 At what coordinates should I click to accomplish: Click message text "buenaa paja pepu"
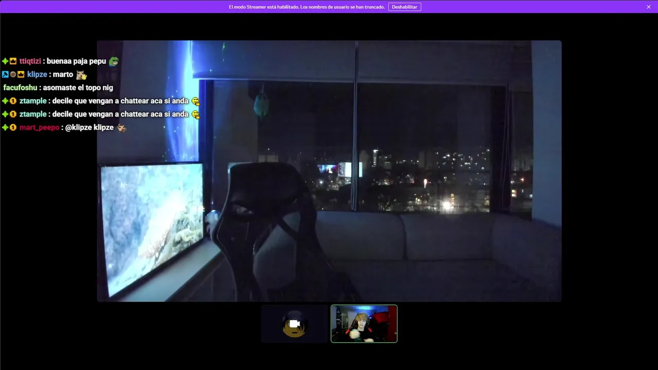76,61
